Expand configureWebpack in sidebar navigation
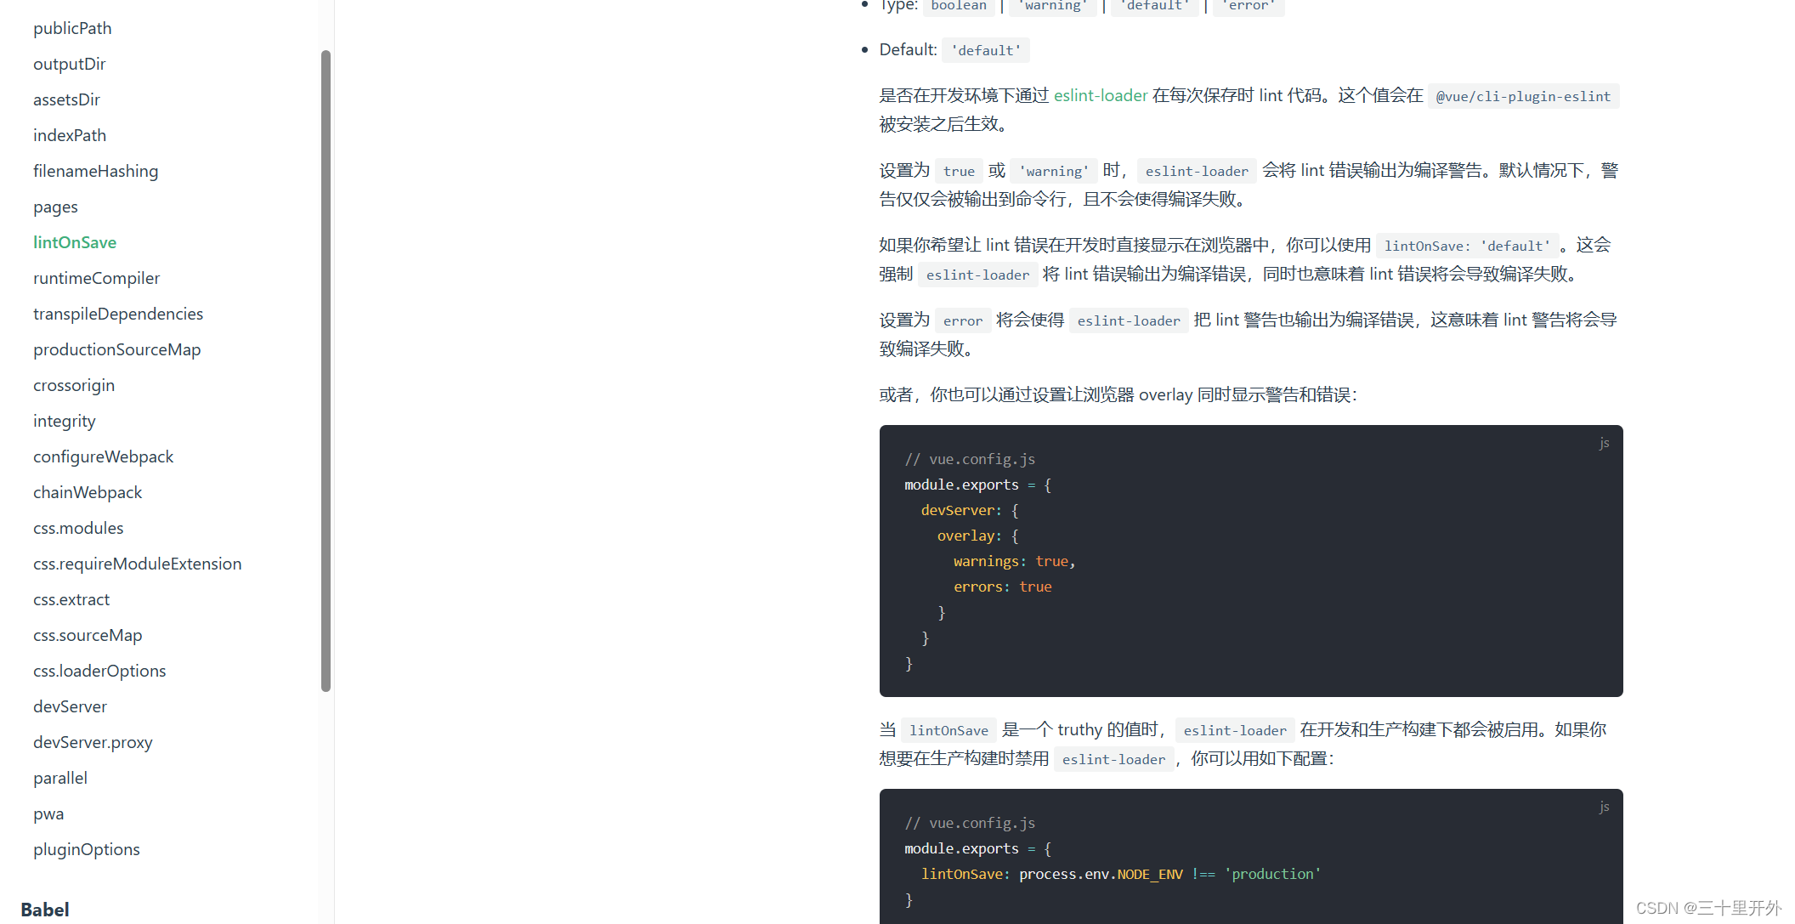The image size is (1795, 924). pyautogui.click(x=104, y=456)
